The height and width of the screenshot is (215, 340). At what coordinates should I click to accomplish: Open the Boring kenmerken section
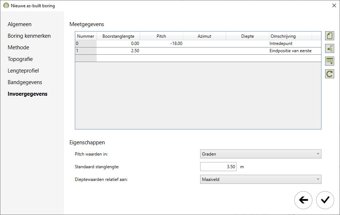(29, 36)
